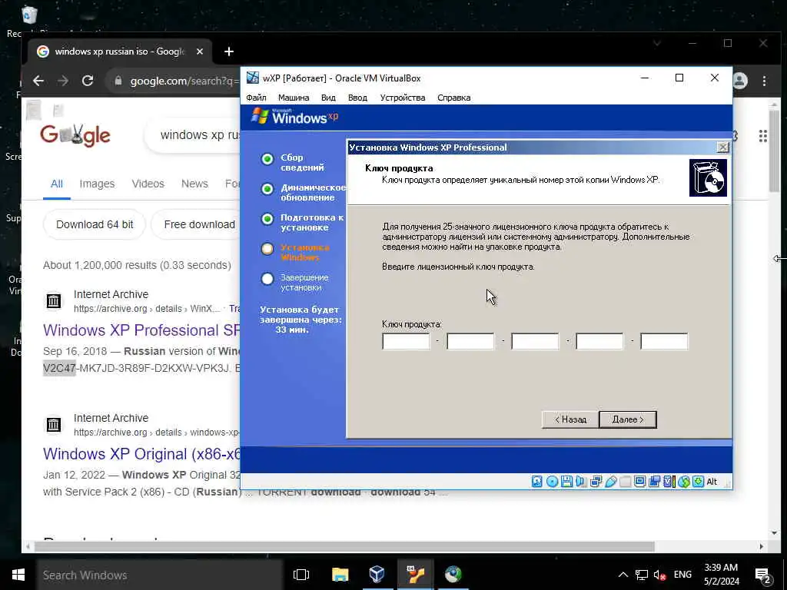Viewport: 787px width, 590px height.
Task: Click the Chrome tab search dropdown arrow
Action: [x=656, y=44]
